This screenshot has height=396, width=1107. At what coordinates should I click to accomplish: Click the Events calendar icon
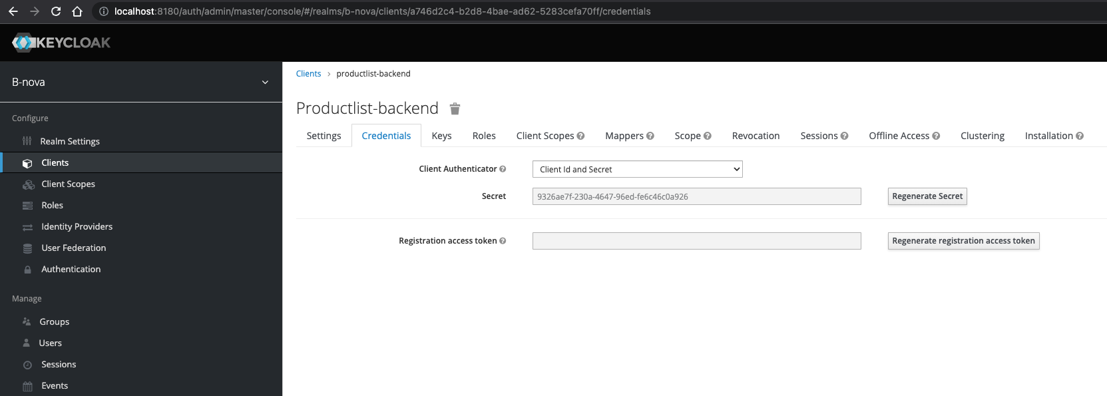coord(27,386)
